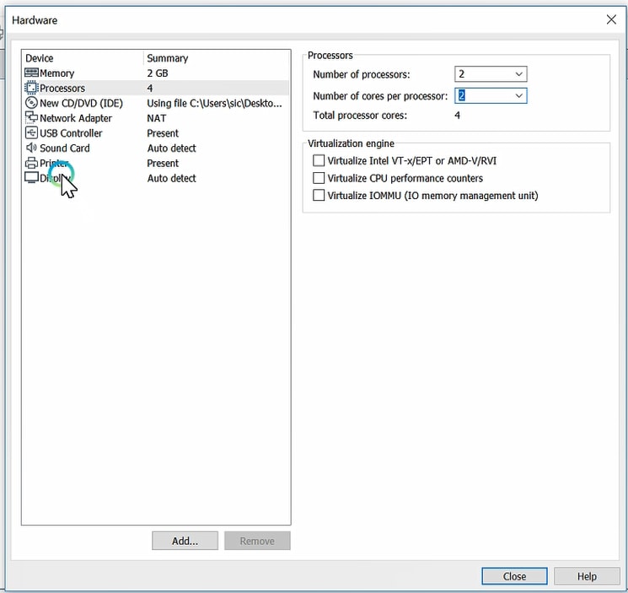Select the Network Adapter icon
Viewport: 628px width, 593px height.
(32, 118)
